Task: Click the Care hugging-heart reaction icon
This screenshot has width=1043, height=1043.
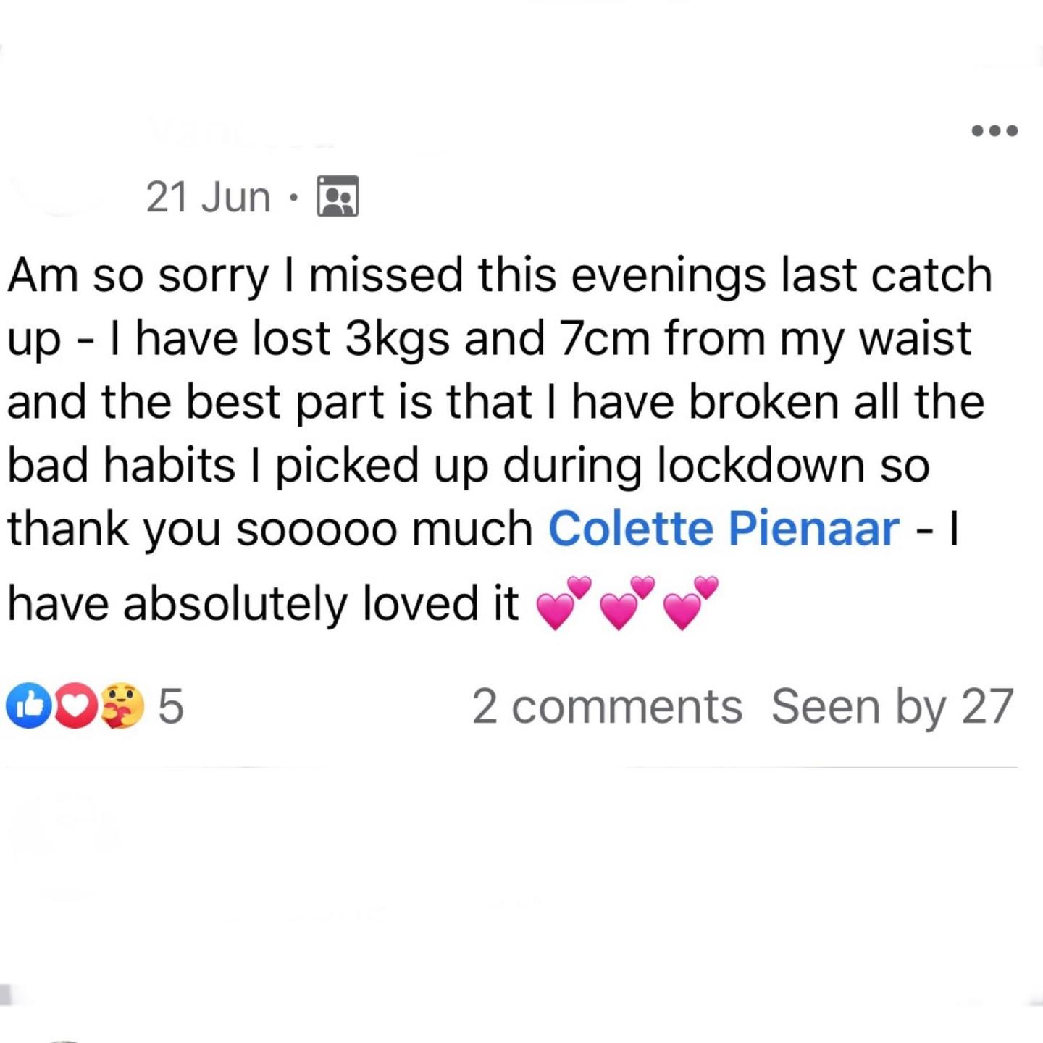Action: (x=122, y=706)
